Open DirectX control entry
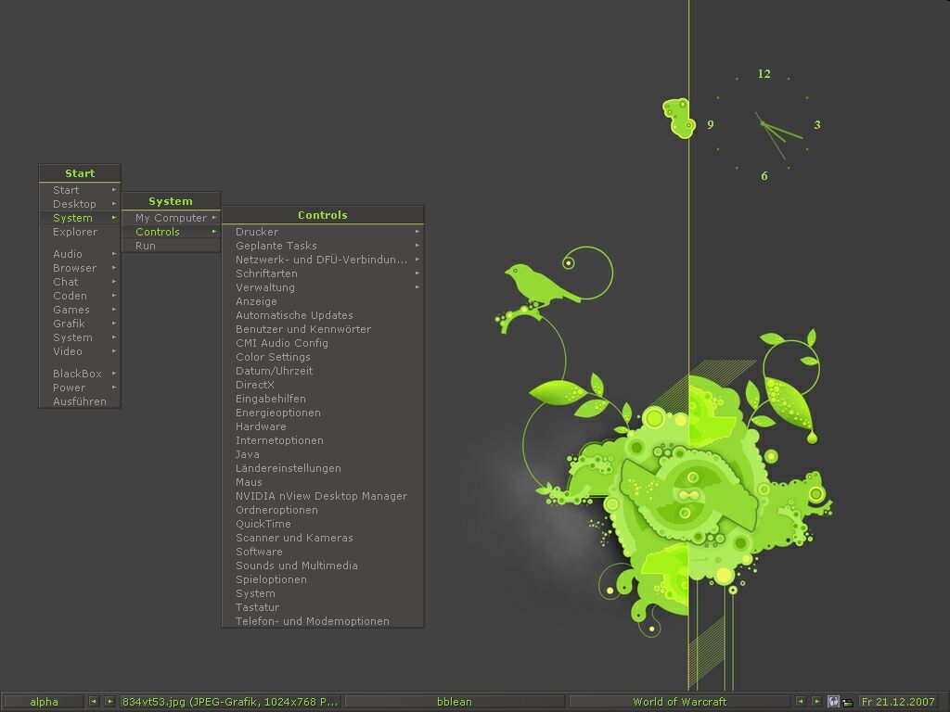Viewport: 950px width, 712px height. [322, 385]
